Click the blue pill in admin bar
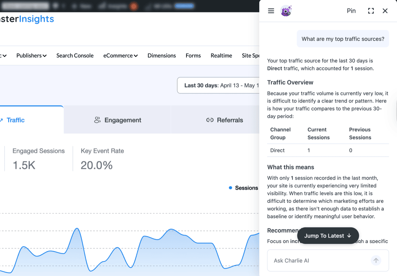 [x=184, y=6]
